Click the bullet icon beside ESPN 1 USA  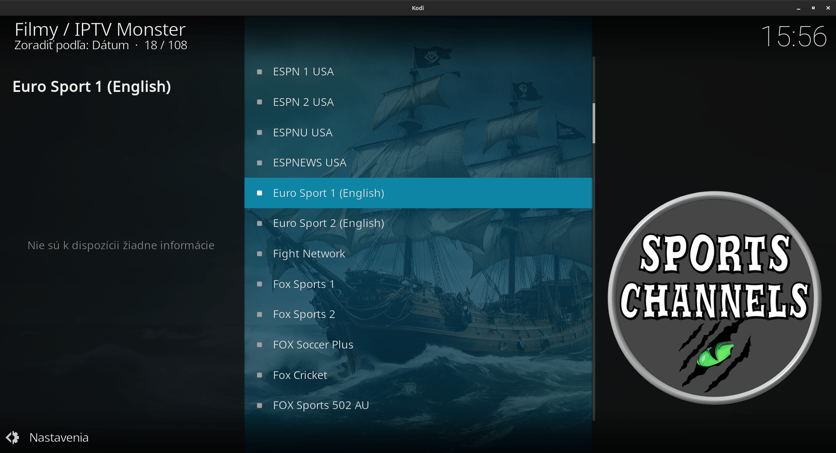click(260, 72)
